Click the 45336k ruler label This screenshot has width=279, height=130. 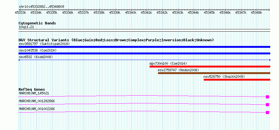pos(68,12)
